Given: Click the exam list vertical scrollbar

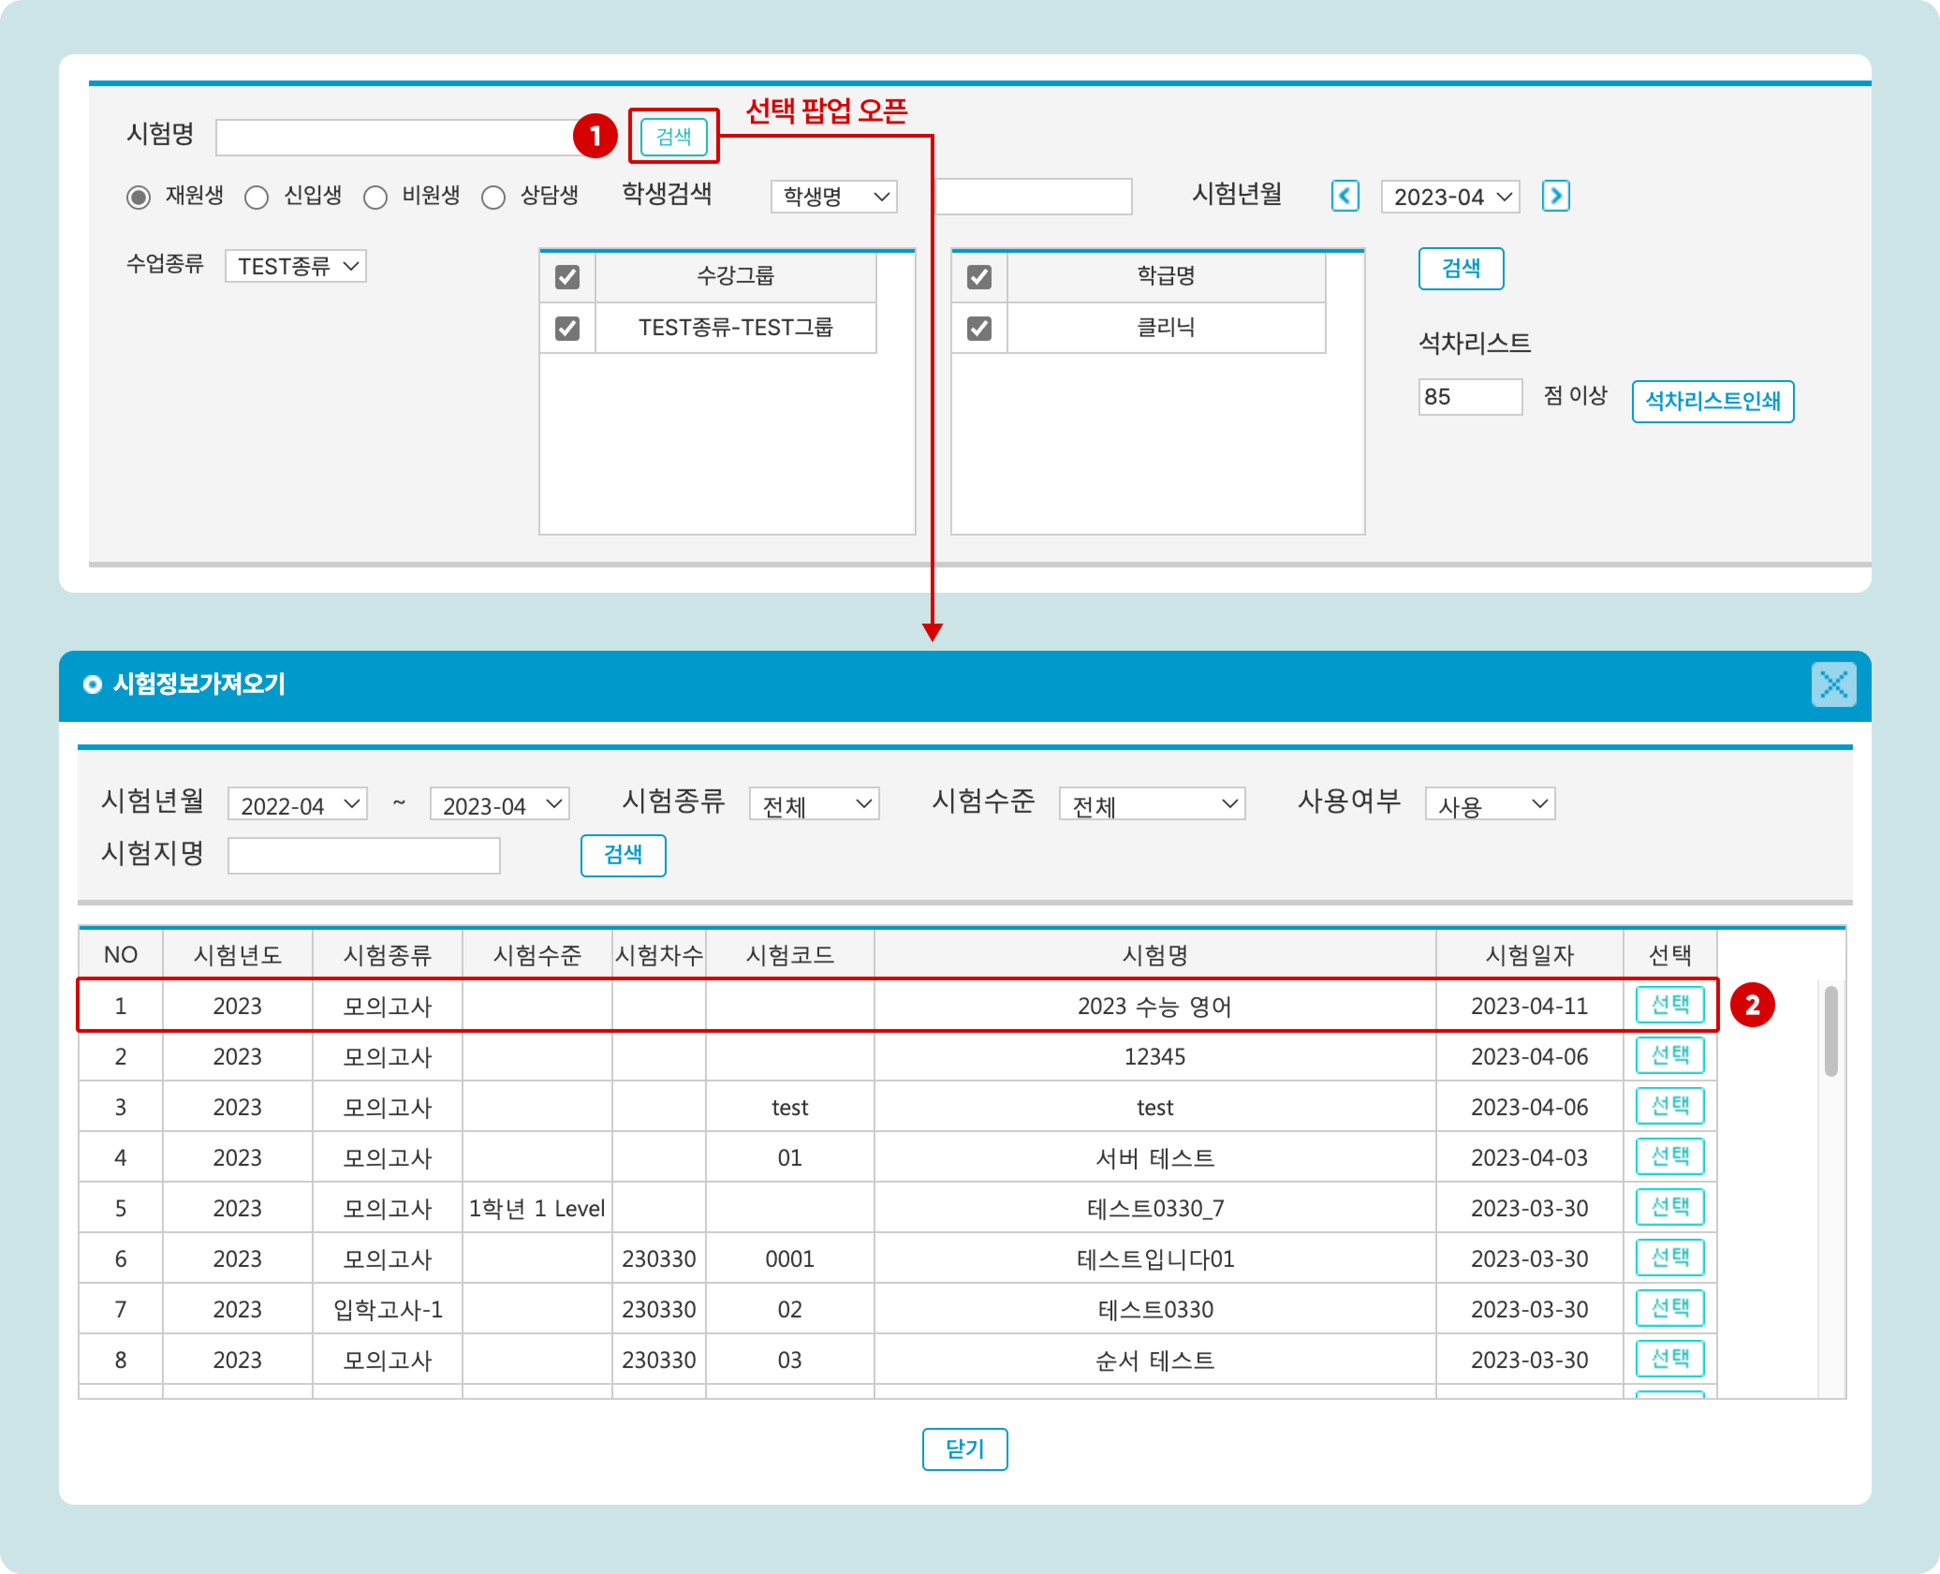Looking at the screenshot, I should [1830, 1031].
